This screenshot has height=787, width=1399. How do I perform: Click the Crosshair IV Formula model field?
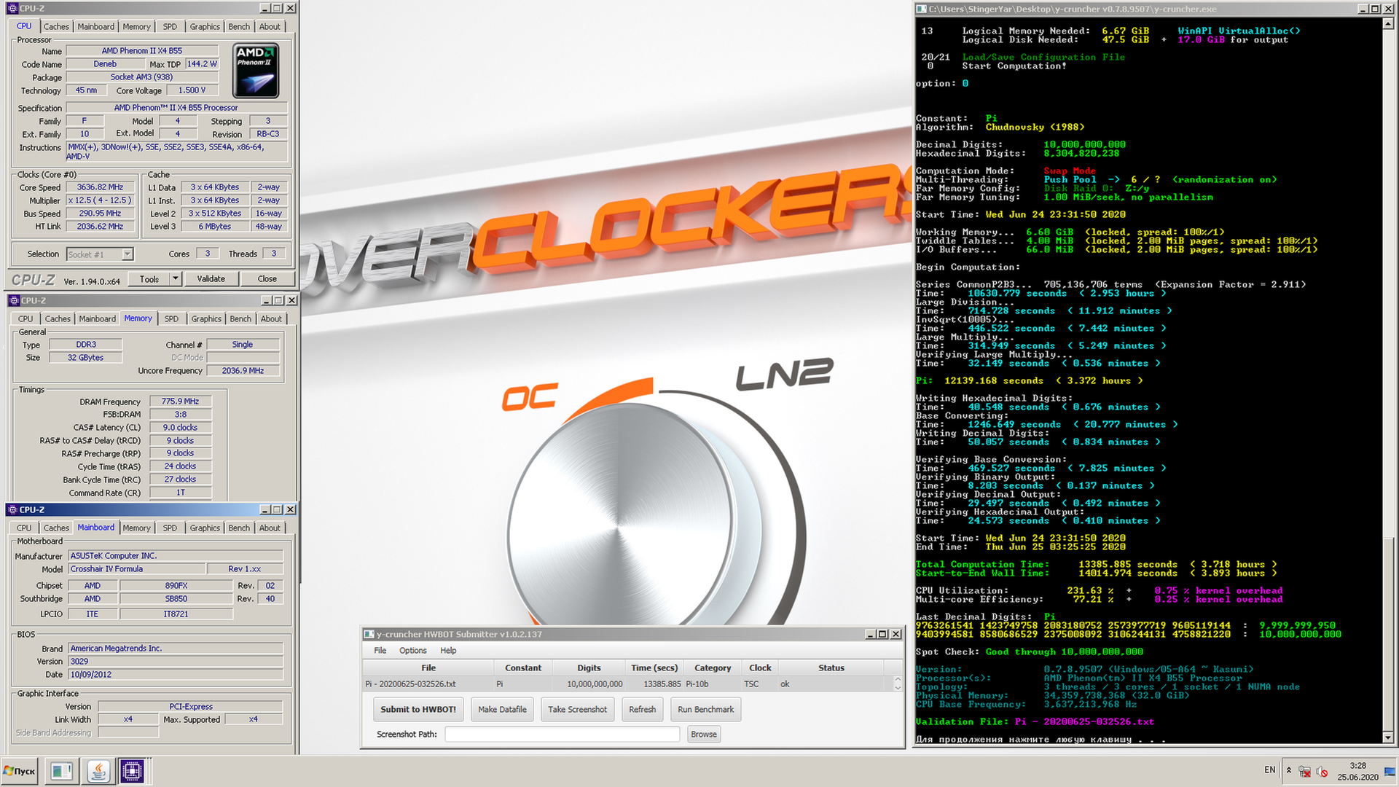(137, 569)
